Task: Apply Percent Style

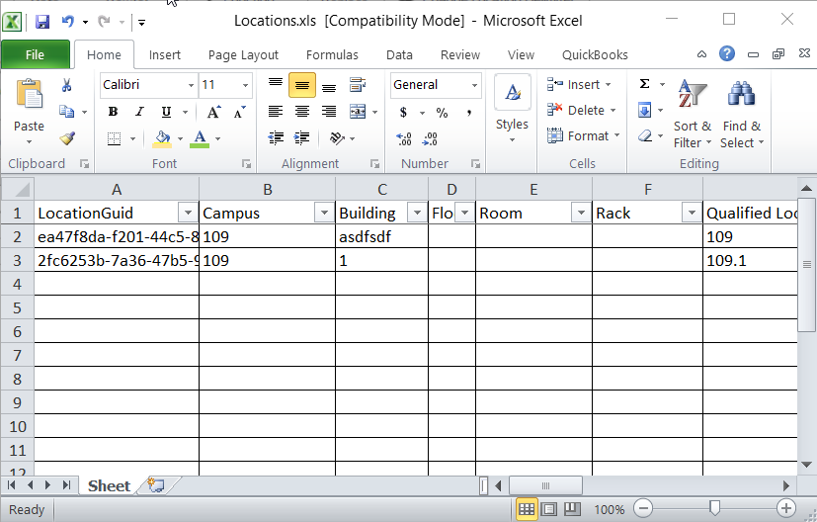Action: coord(442,112)
